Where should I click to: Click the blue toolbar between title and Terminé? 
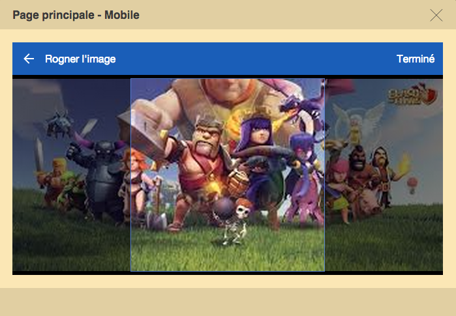256,59
